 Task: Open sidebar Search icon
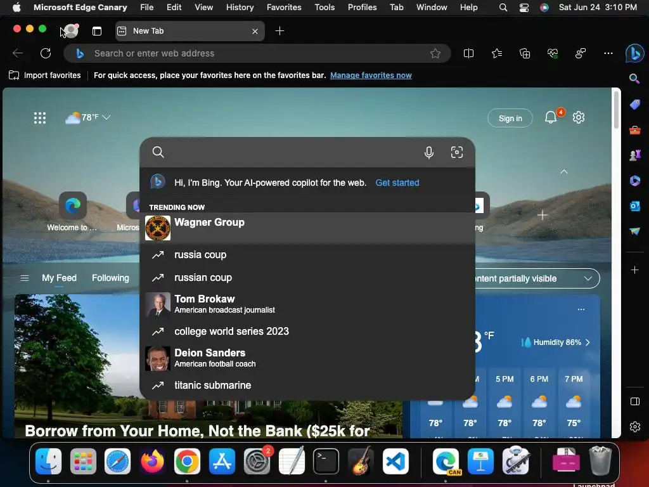coord(634,78)
